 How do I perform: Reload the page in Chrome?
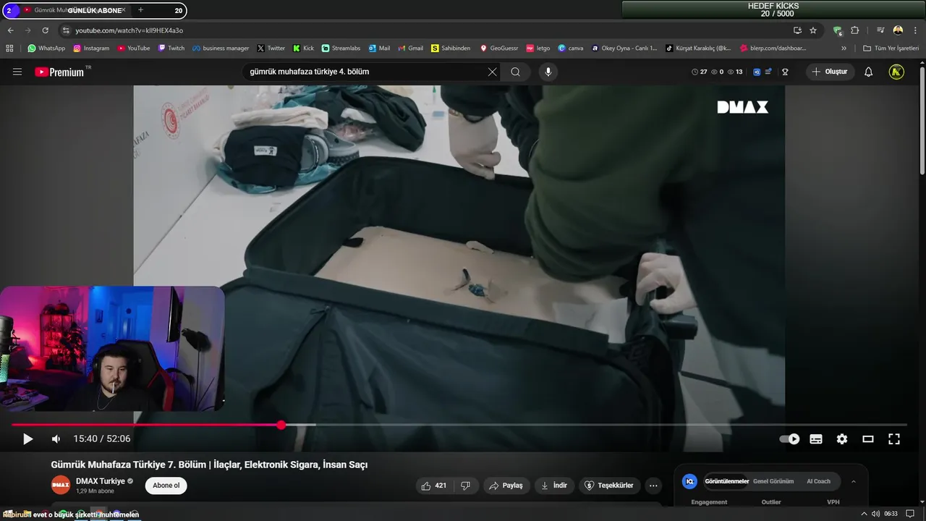(x=45, y=30)
